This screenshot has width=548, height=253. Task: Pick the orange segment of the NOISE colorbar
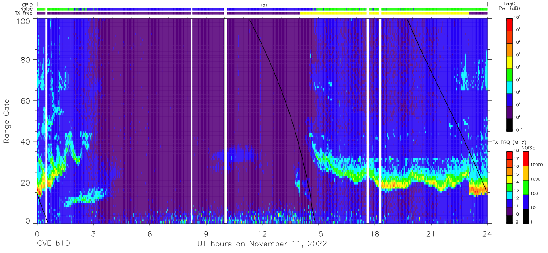(527, 172)
